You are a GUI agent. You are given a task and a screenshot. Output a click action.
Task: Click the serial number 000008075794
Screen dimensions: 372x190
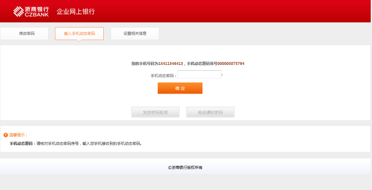click(x=231, y=64)
